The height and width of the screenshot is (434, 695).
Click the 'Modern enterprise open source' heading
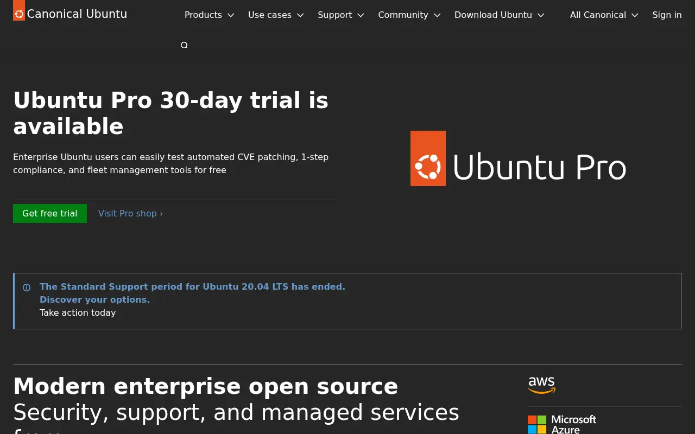click(206, 386)
